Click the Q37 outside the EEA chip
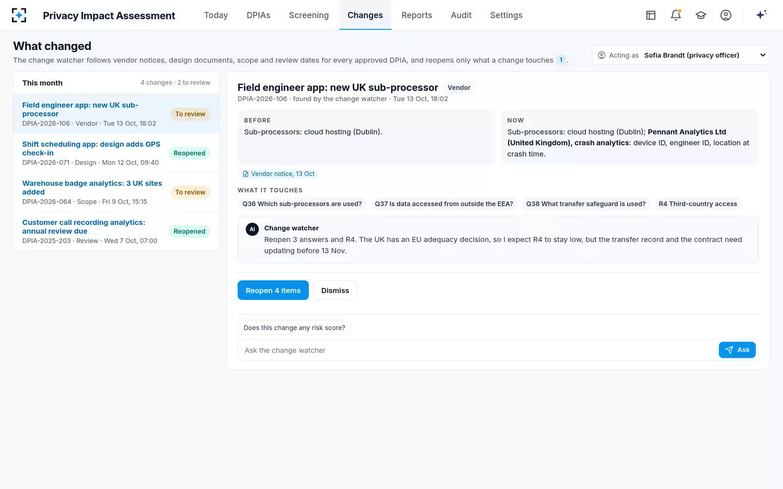Image resolution: width=783 pixels, height=489 pixels. coord(444,204)
